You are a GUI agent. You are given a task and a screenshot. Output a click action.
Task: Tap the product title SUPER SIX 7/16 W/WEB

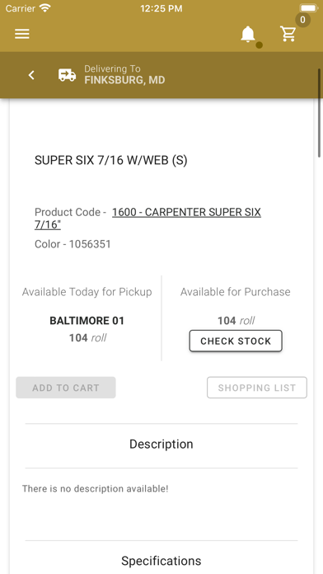(x=111, y=160)
